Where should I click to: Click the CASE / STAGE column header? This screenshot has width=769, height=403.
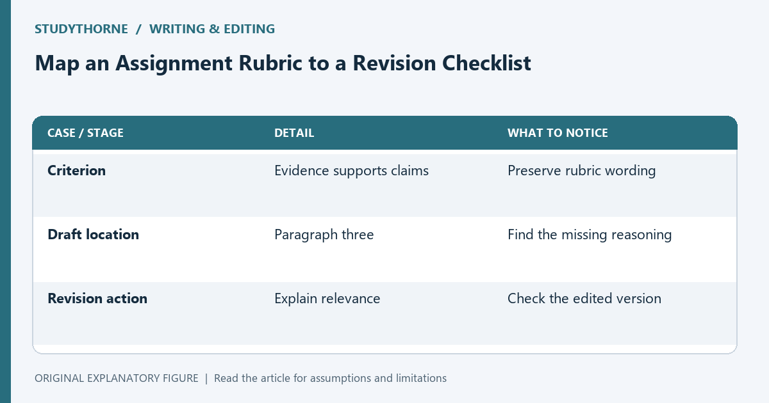[85, 133]
